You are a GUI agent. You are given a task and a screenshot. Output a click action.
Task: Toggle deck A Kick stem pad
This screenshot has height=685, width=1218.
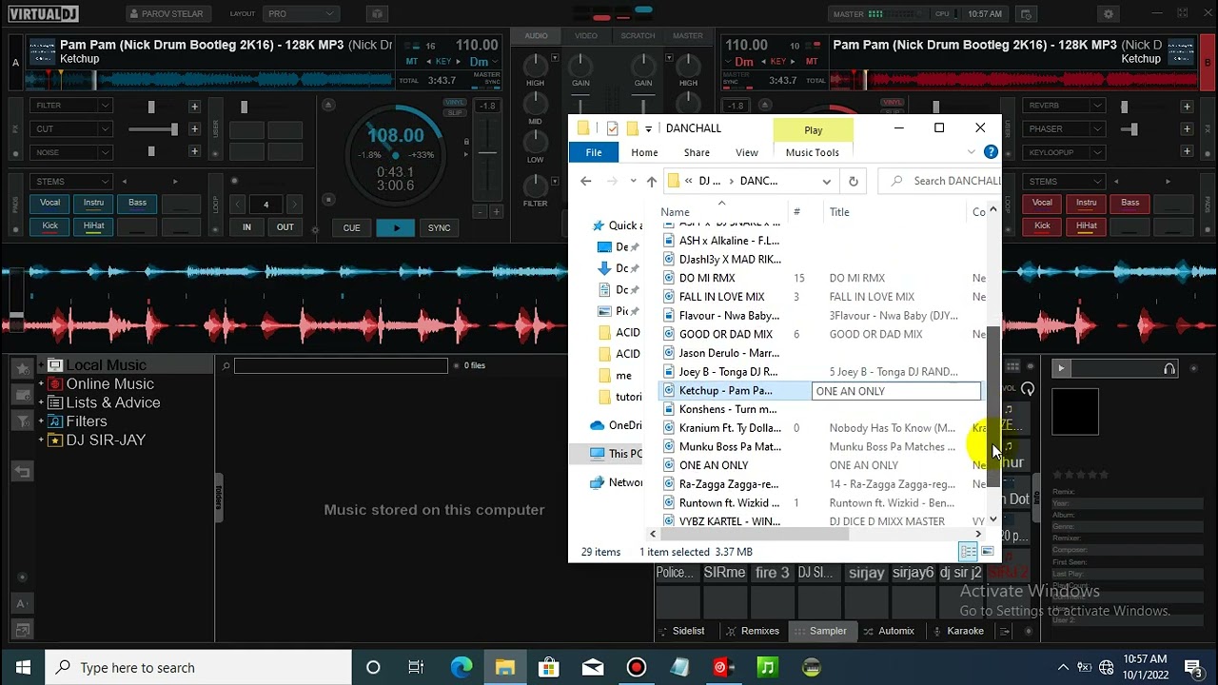pyautogui.click(x=49, y=226)
